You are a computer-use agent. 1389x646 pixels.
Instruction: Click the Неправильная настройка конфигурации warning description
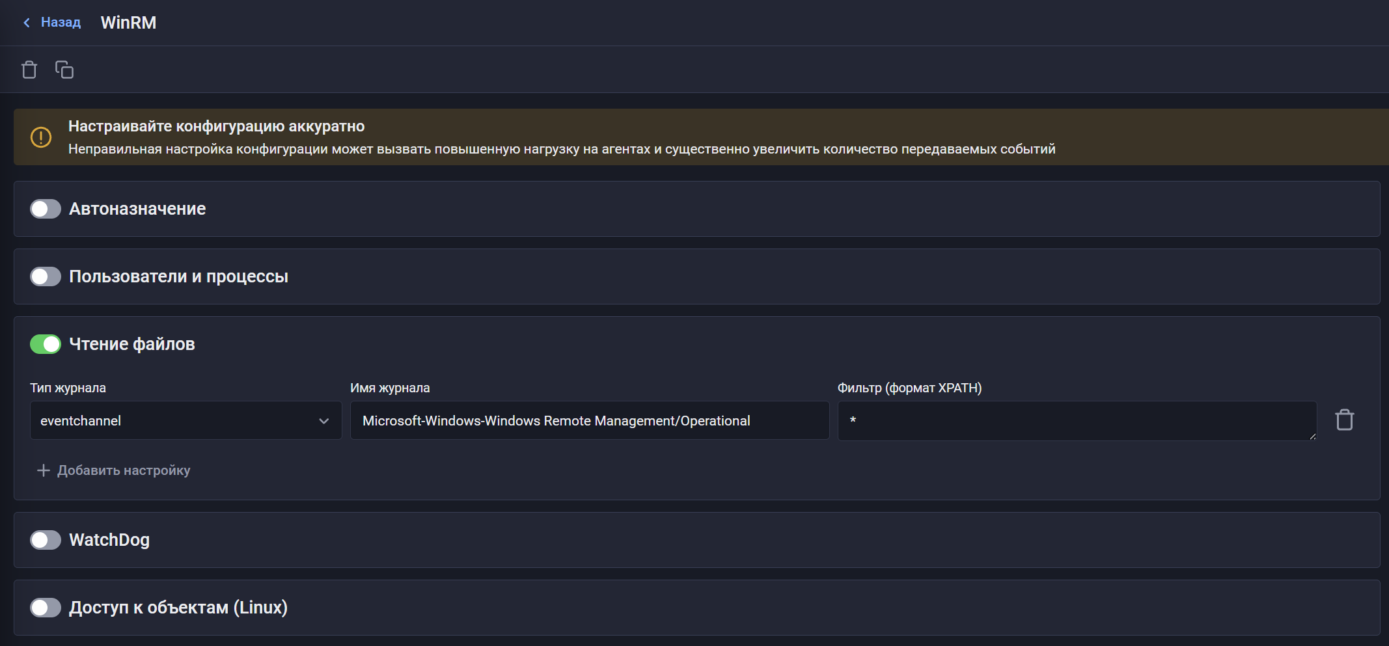coord(562,149)
